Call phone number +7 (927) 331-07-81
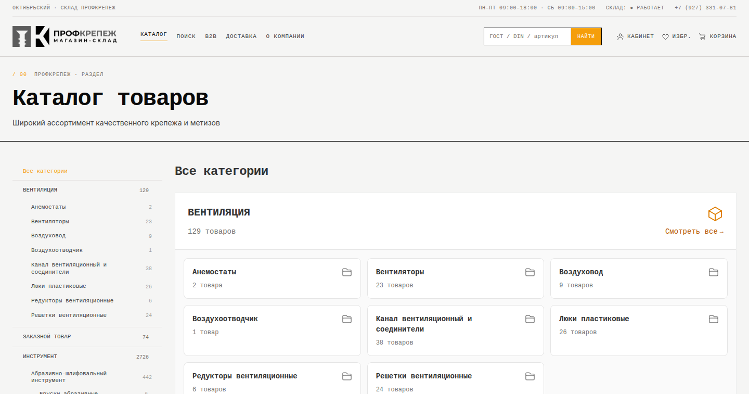The width and height of the screenshot is (749, 394). [x=705, y=8]
